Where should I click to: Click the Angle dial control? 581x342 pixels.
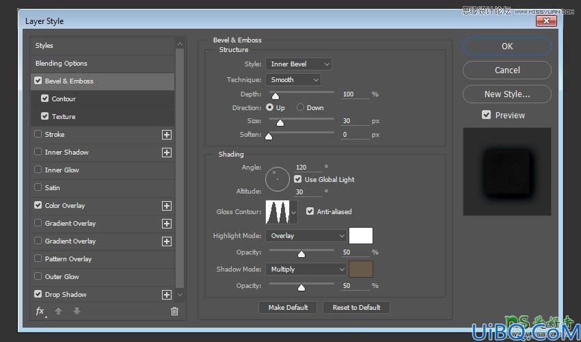pyautogui.click(x=278, y=179)
